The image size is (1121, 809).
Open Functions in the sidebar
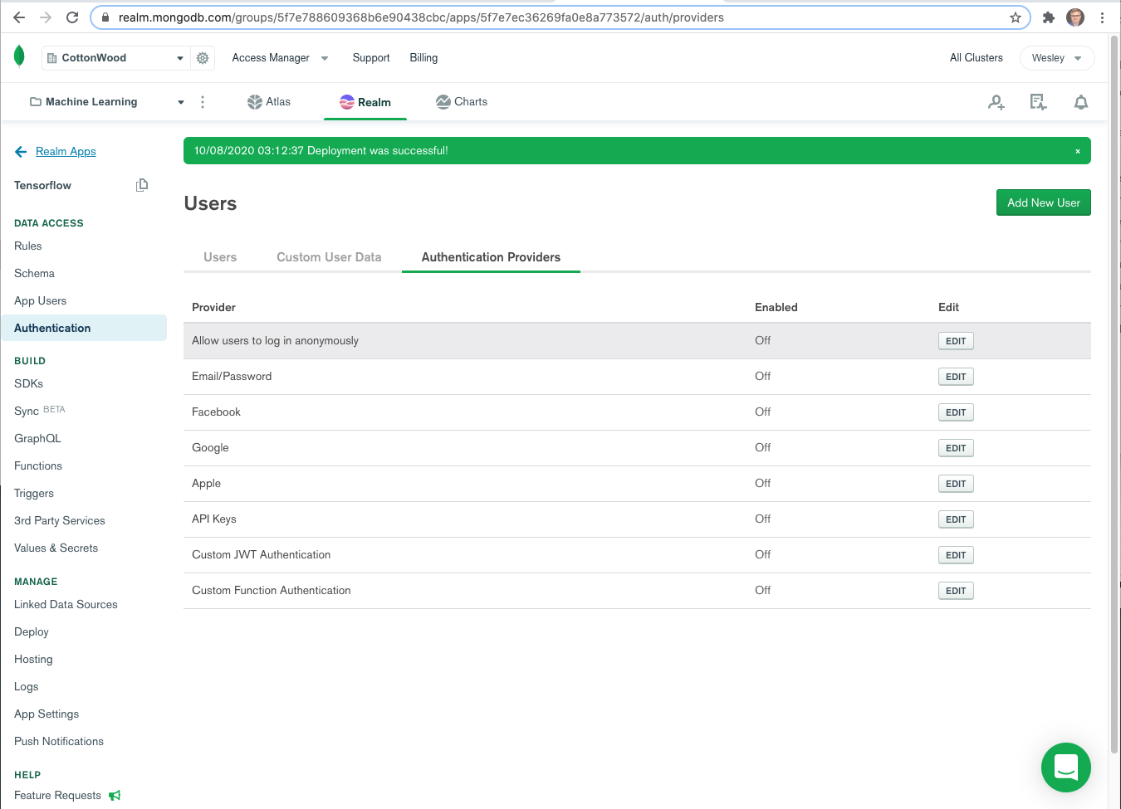point(38,466)
